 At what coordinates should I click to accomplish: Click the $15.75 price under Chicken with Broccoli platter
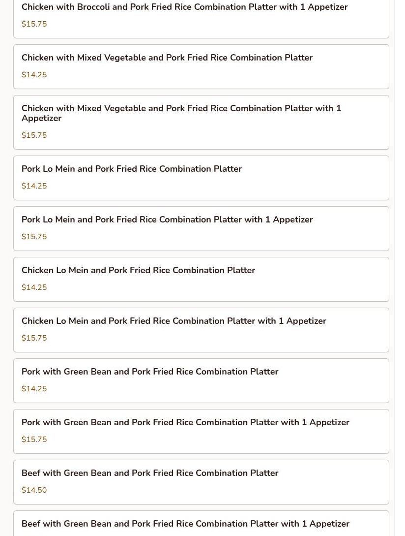coord(34,24)
